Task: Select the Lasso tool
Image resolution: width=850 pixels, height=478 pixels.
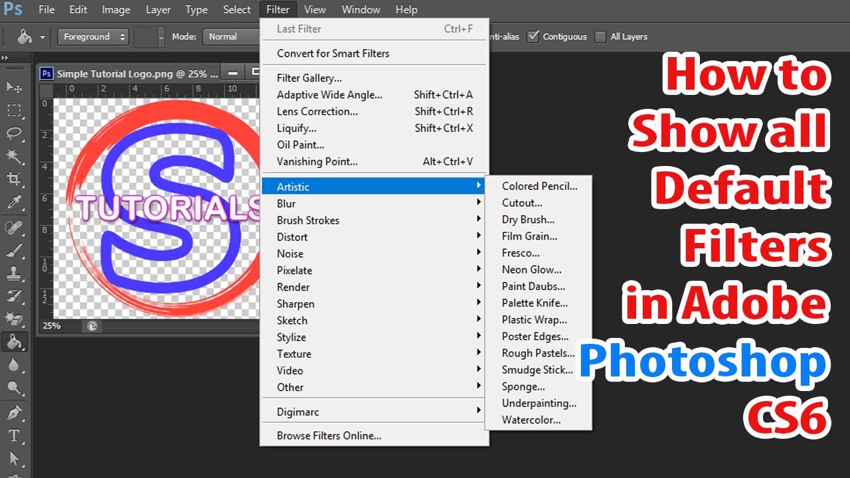Action: coord(14,133)
